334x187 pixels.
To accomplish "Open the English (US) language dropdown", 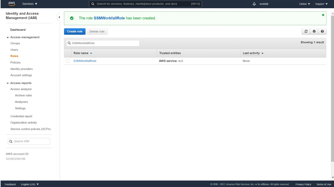I will point(30,184).
